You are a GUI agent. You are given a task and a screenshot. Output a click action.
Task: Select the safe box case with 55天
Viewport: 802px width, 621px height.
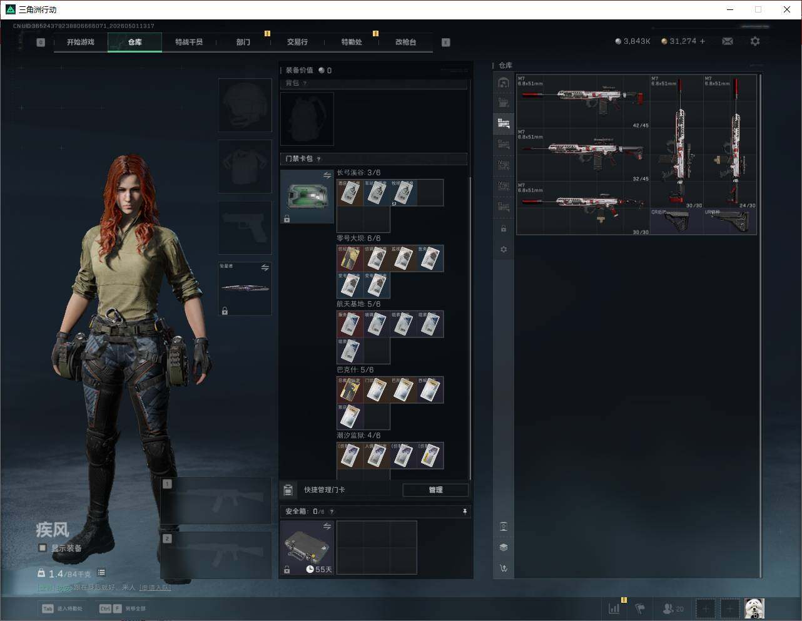coord(307,548)
